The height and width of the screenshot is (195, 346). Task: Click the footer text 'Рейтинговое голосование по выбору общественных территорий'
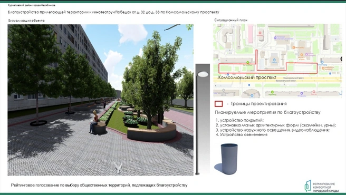[x=99, y=186]
